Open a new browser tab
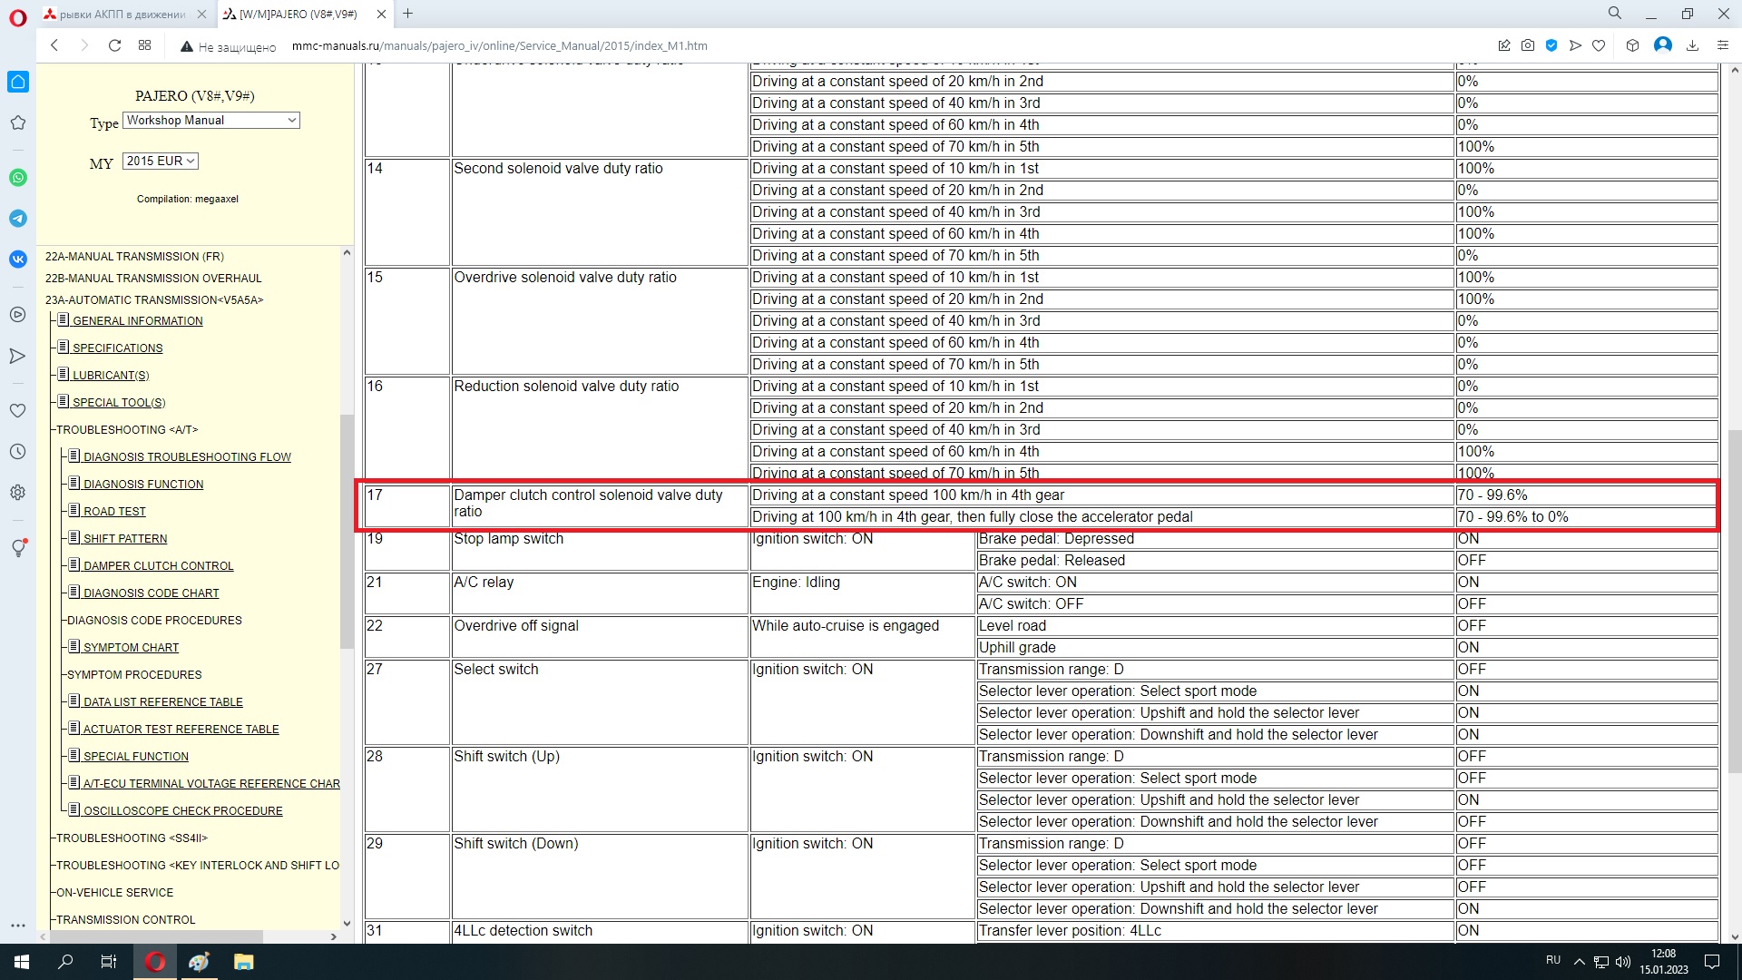The image size is (1742, 980). [408, 14]
